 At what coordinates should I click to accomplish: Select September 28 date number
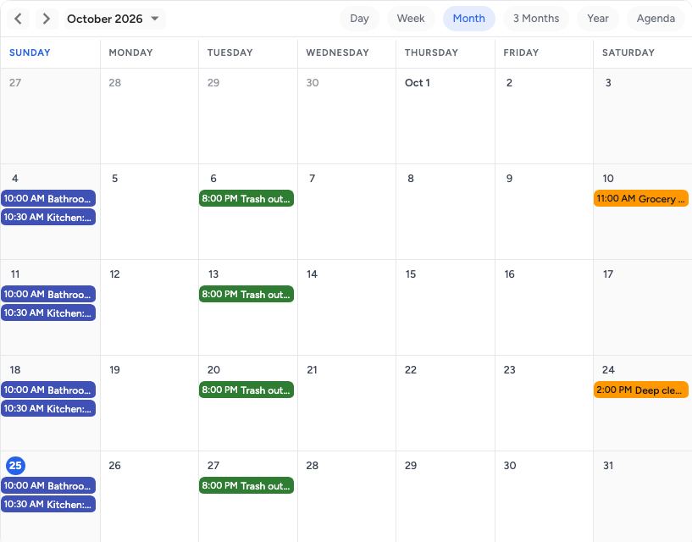pos(114,83)
